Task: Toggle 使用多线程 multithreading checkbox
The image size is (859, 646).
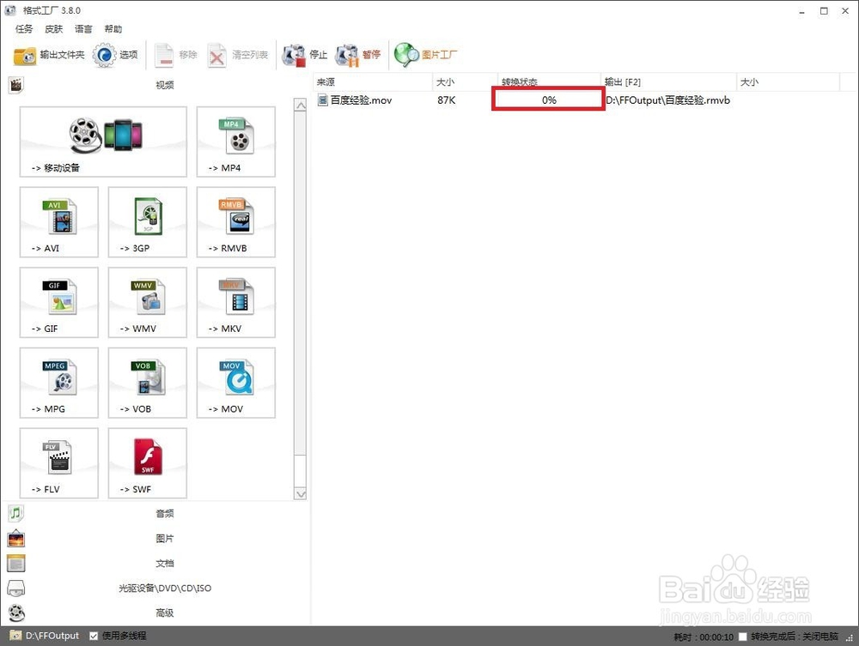Action: pos(94,637)
